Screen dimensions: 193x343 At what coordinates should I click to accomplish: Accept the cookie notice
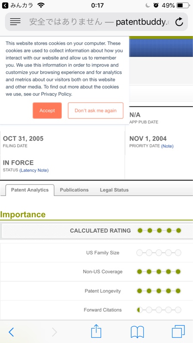(47, 111)
